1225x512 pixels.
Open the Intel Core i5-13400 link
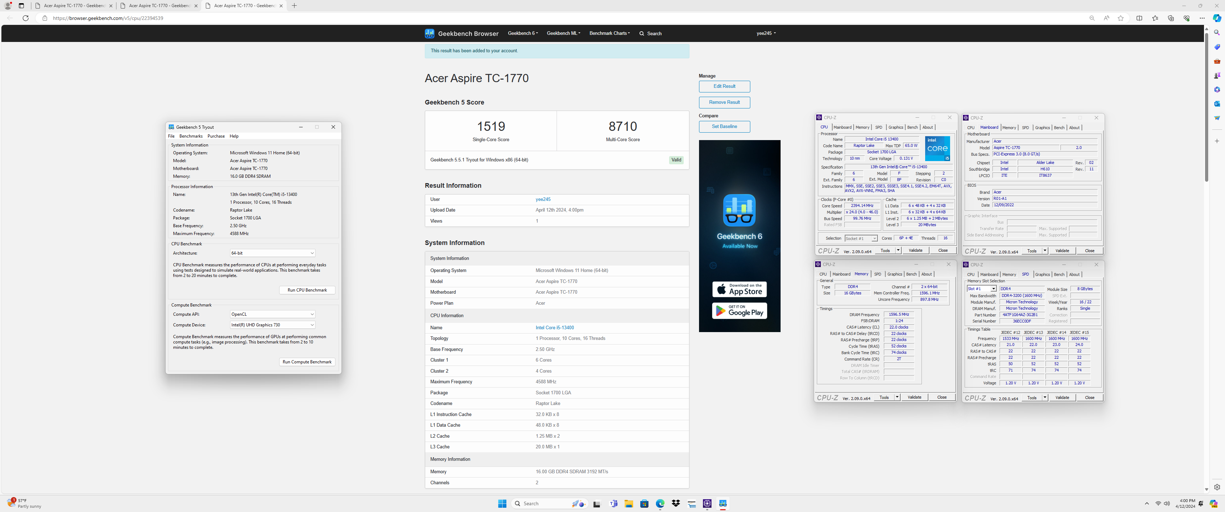point(554,328)
